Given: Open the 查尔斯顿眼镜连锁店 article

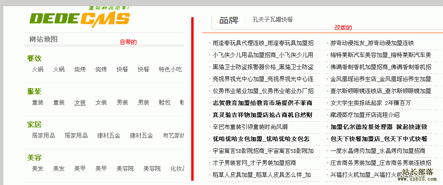Looking at the screenshot, I should pos(381,91).
